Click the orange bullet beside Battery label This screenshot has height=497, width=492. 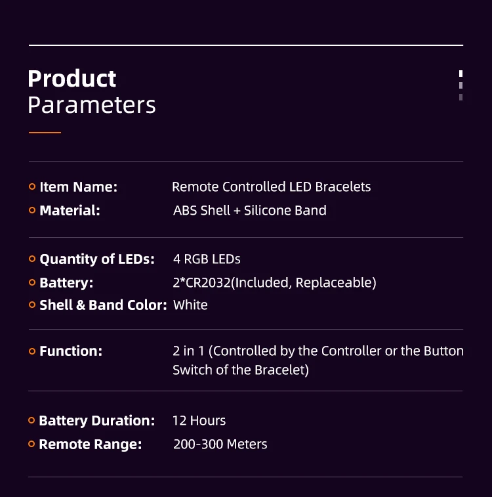(32, 283)
